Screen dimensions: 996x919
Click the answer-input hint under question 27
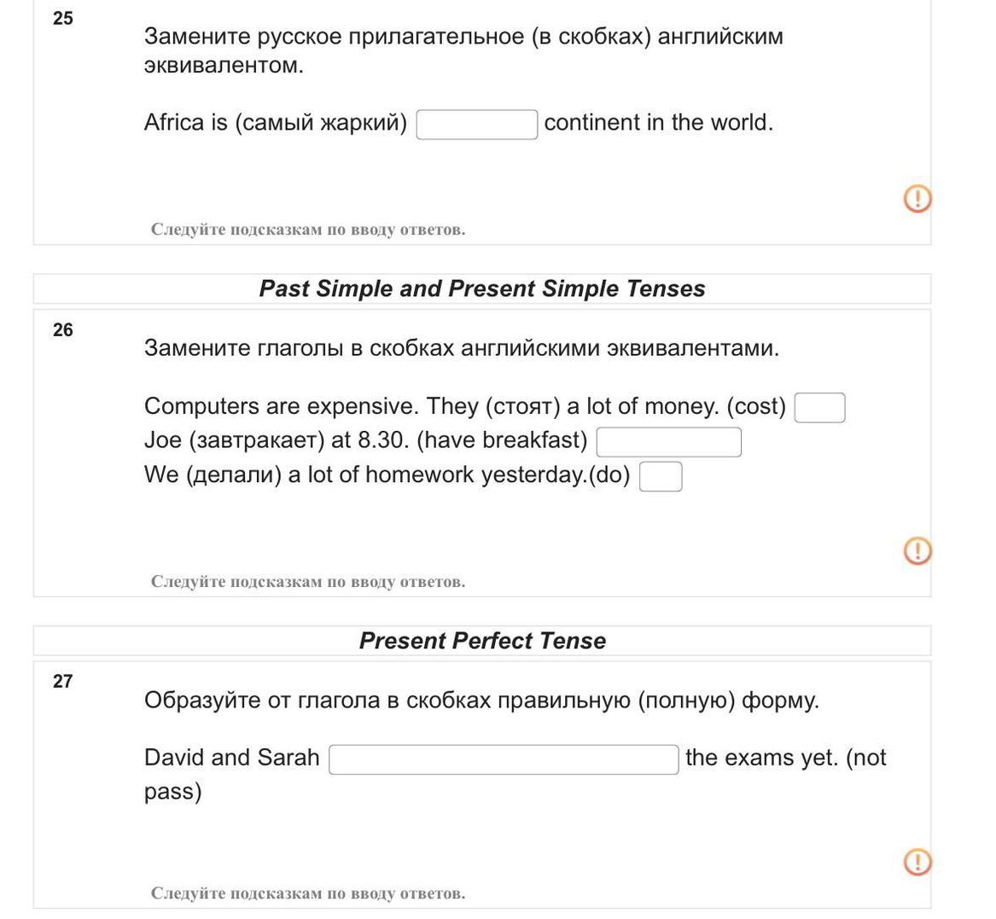coord(308,893)
